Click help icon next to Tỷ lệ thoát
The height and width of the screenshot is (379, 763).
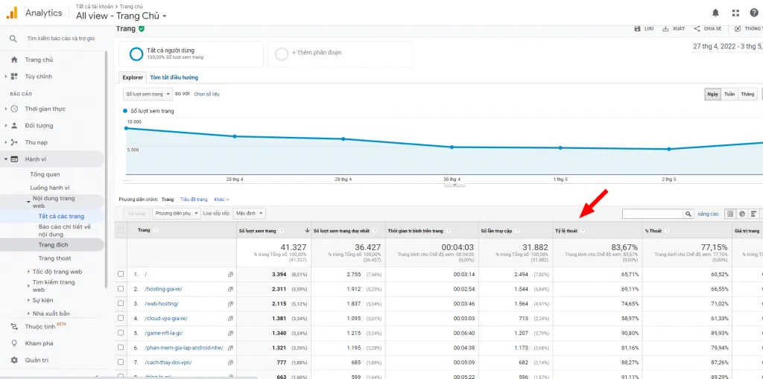[583, 231]
